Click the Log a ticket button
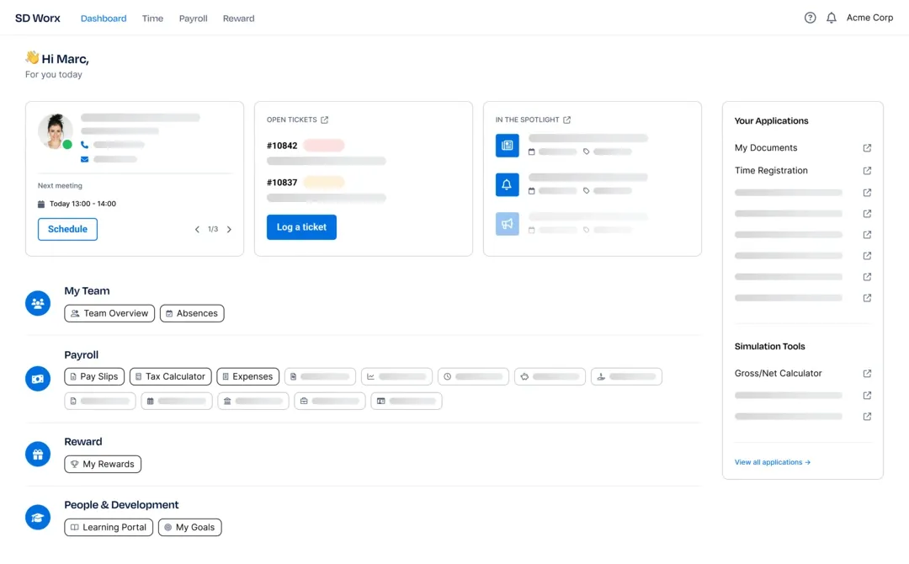This screenshot has width=909, height=564. click(301, 227)
